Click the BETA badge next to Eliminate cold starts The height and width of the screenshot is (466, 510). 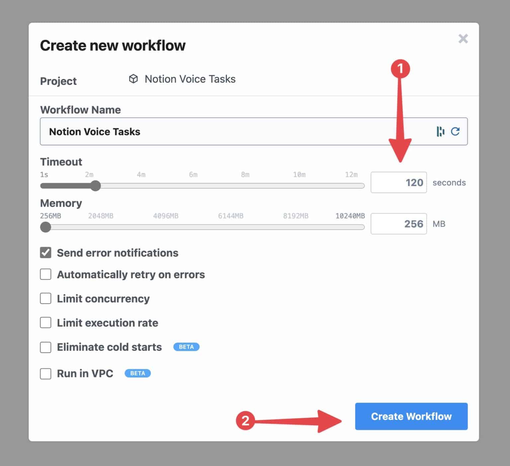[x=186, y=347]
